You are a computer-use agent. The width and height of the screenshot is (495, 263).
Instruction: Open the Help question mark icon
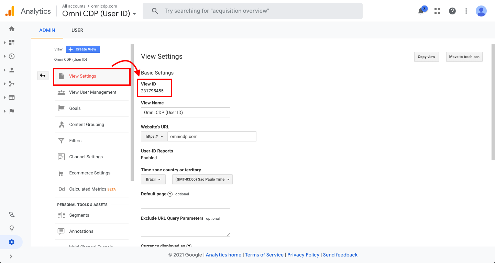click(x=452, y=11)
